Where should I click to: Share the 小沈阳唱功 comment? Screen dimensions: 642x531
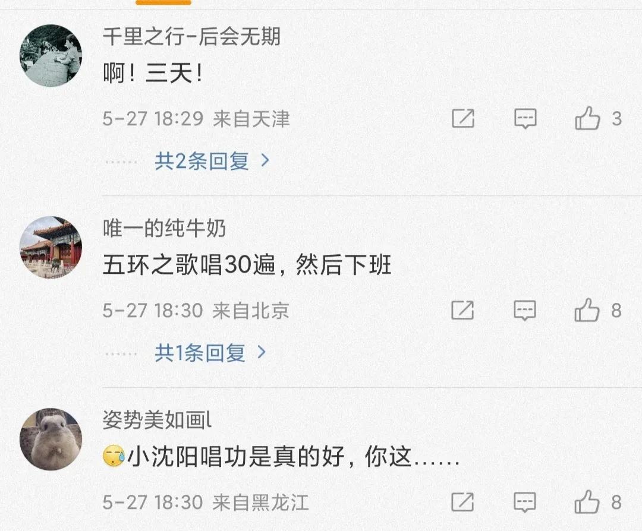[462, 502]
